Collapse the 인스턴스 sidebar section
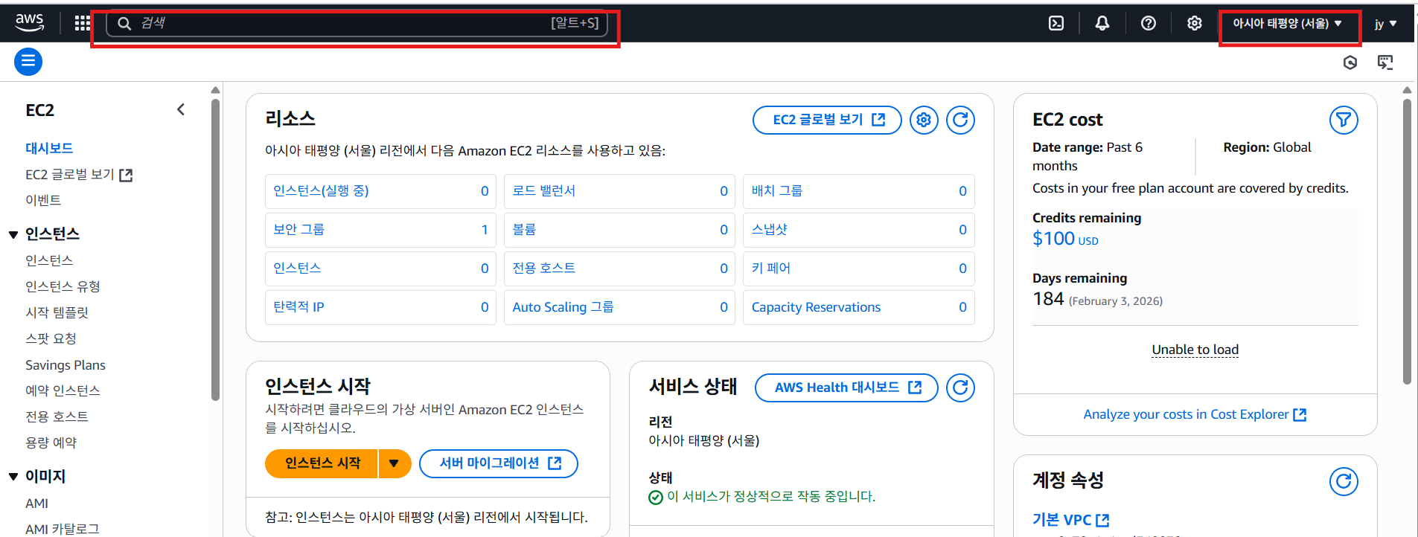1418x537 pixels. click(x=13, y=234)
